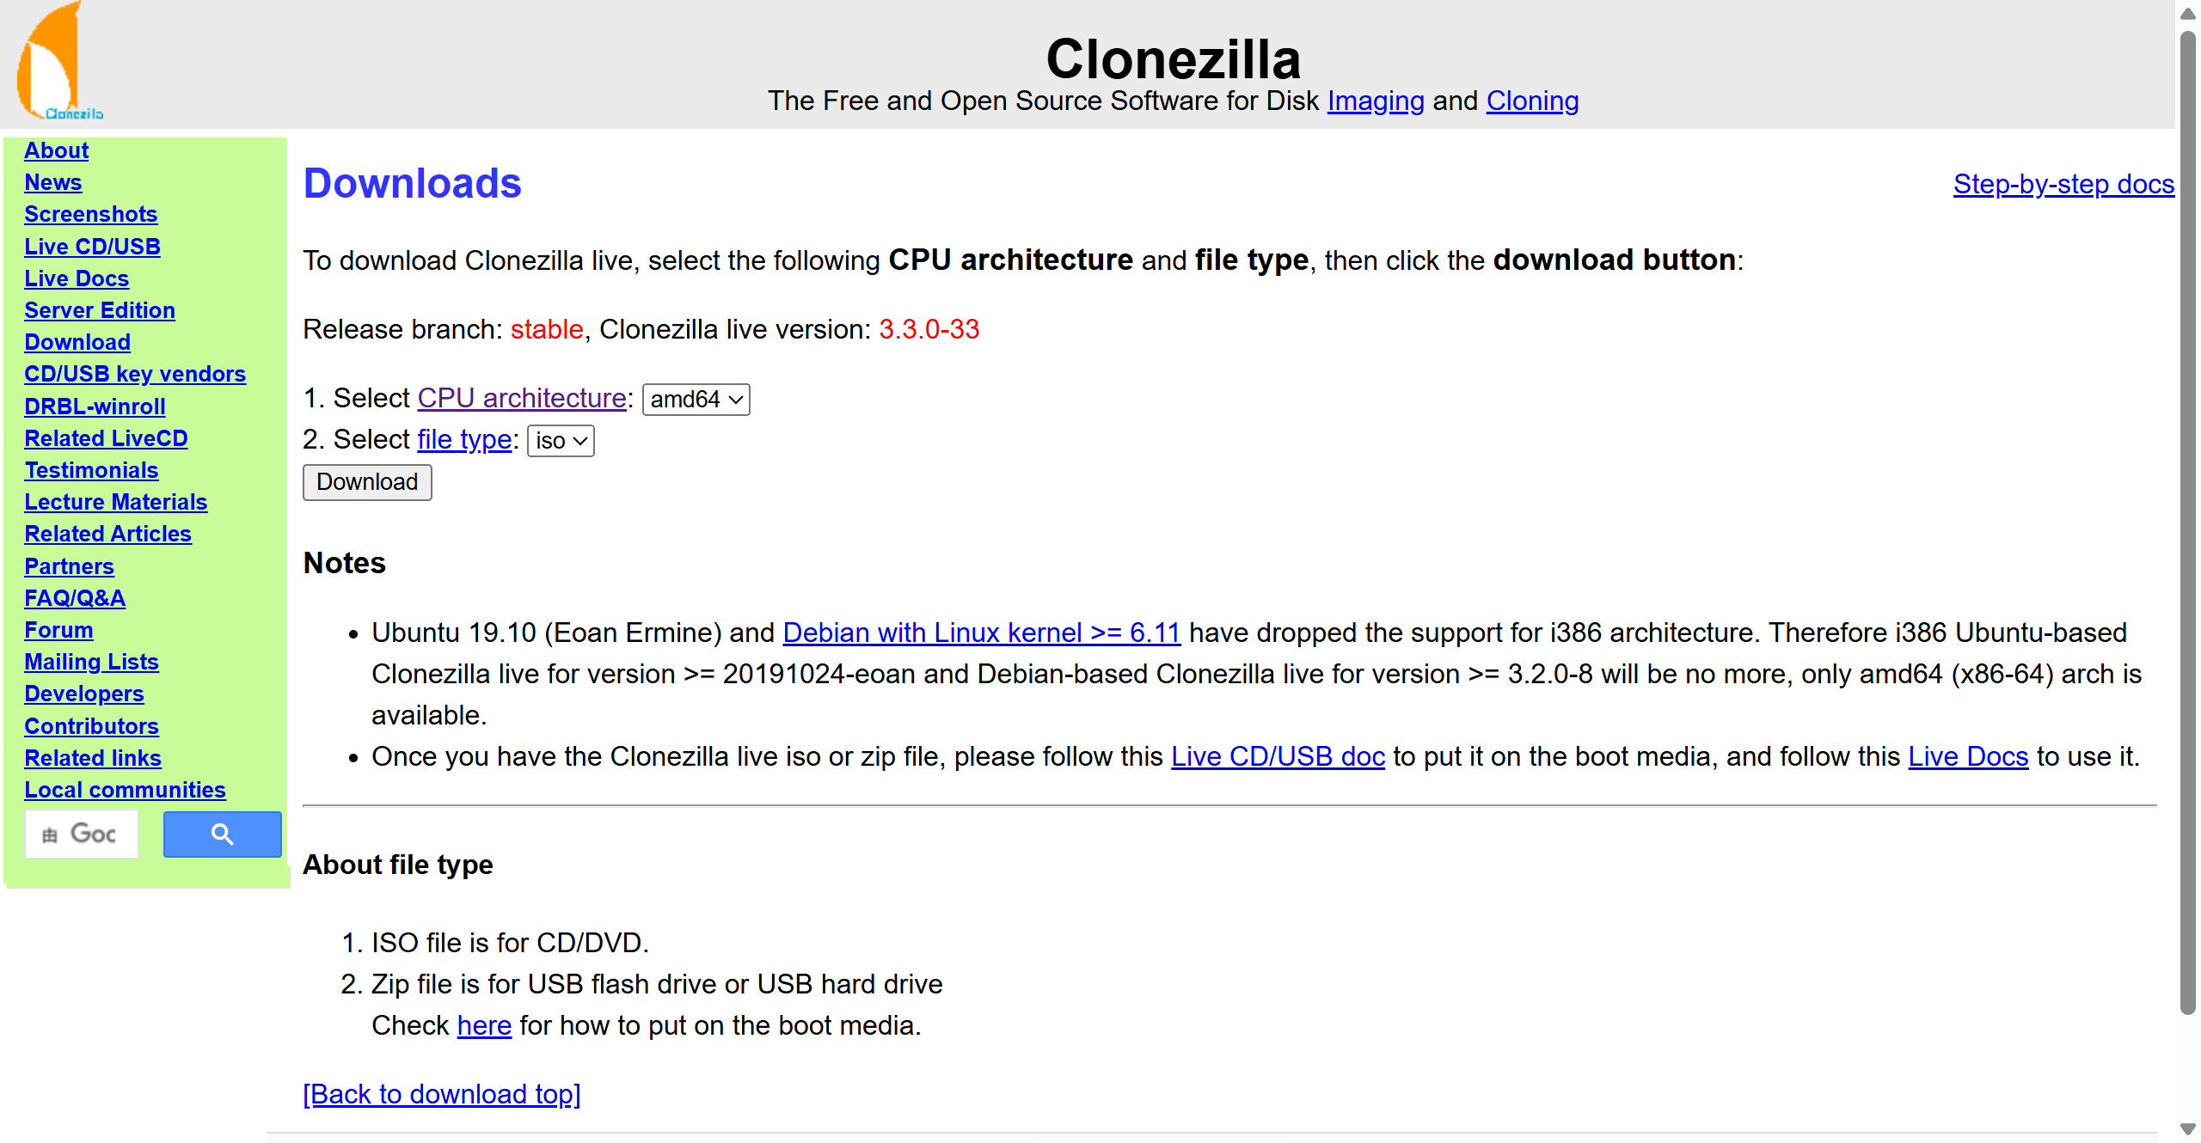Open Screenshots from the sidebar
This screenshot has width=2201, height=1143.
tap(90, 214)
